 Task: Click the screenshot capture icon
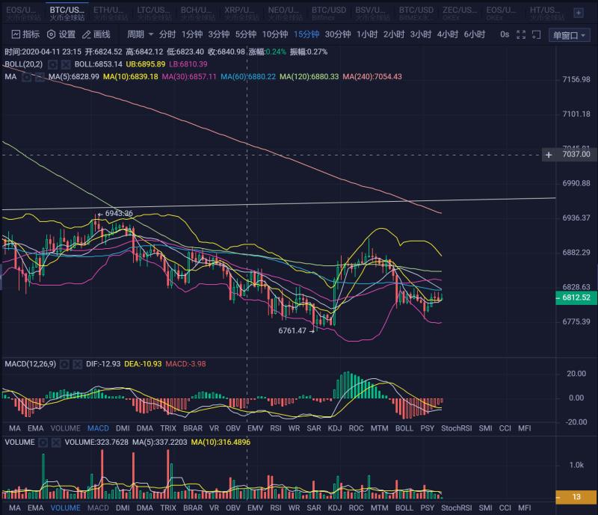click(x=536, y=35)
